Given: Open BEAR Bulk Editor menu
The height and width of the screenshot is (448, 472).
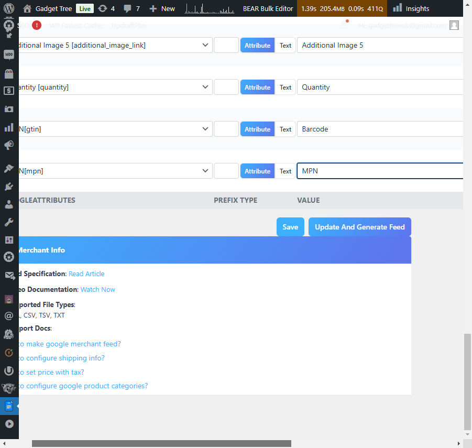Looking at the screenshot, I should (268, 8).
